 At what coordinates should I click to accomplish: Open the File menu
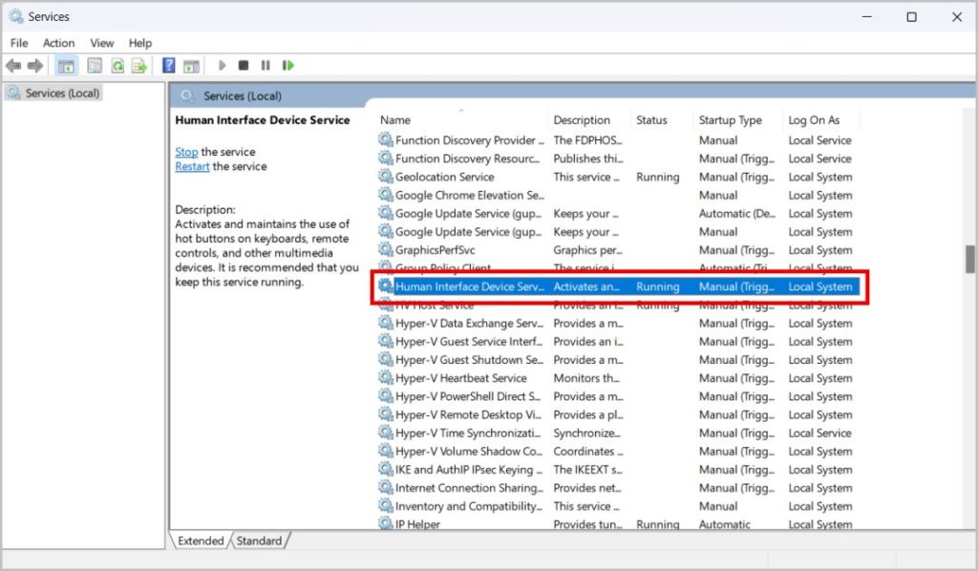point(19,43)
